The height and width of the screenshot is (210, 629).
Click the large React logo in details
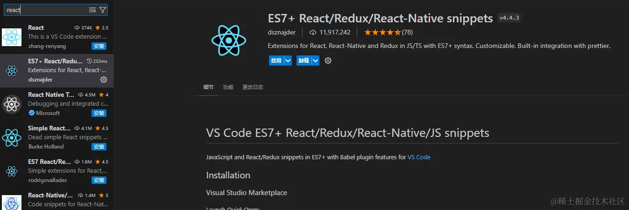pos(228,41)
